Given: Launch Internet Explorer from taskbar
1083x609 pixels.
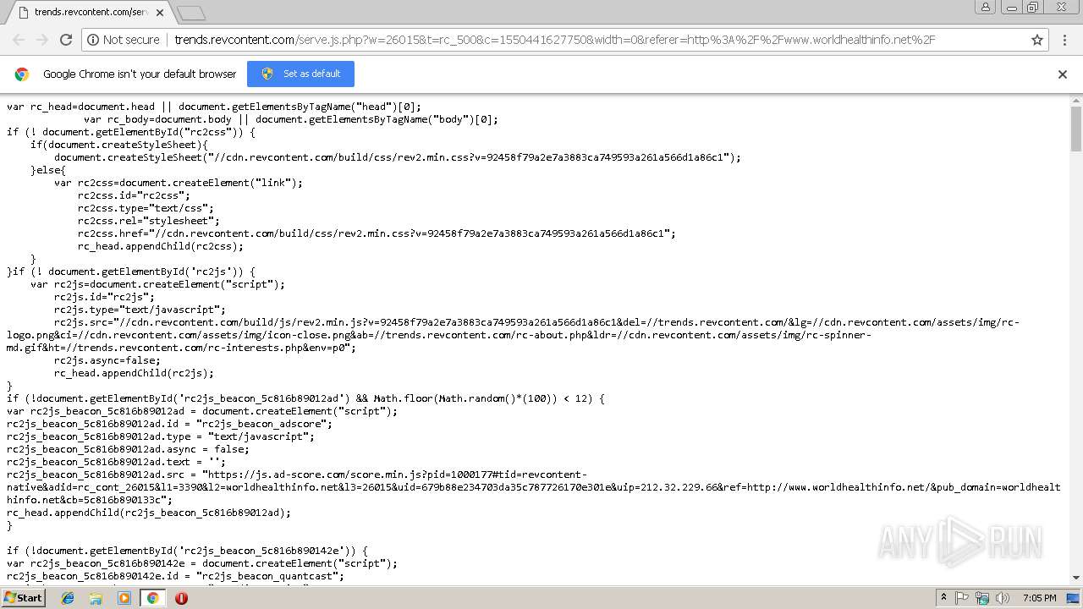Looking at the screenshot, I should [x=68, y=598].
